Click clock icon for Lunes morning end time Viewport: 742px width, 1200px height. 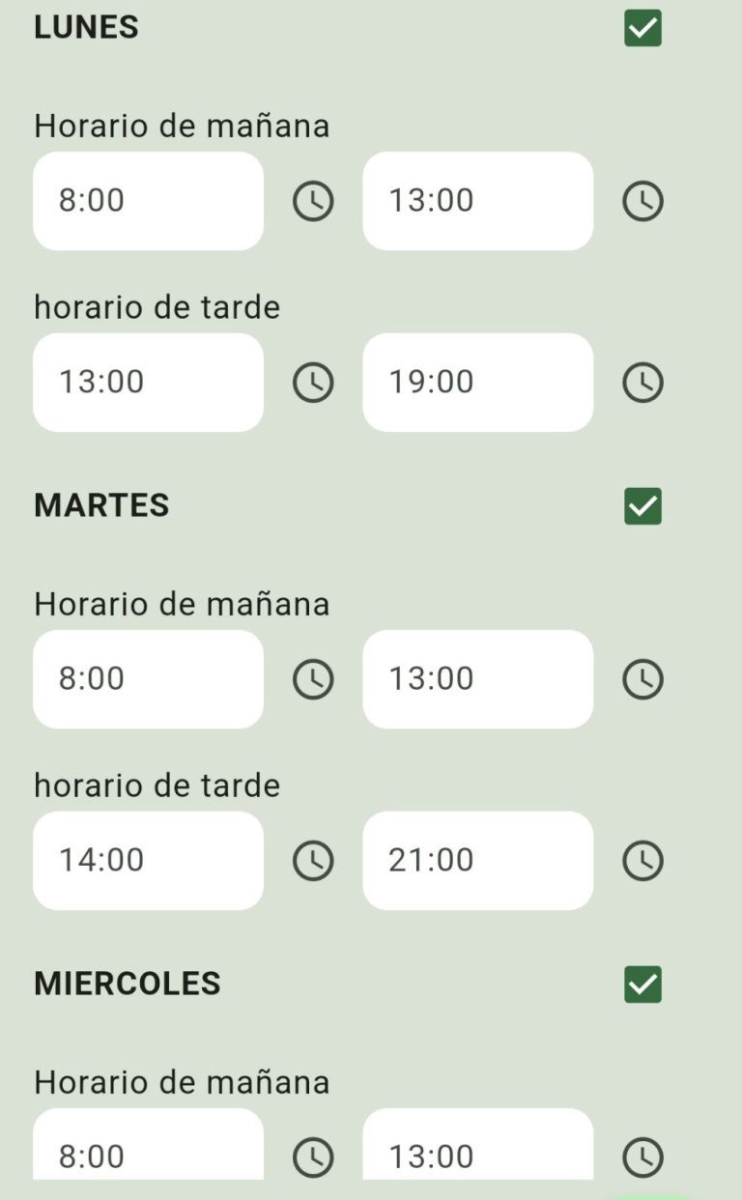click(642, 202)
